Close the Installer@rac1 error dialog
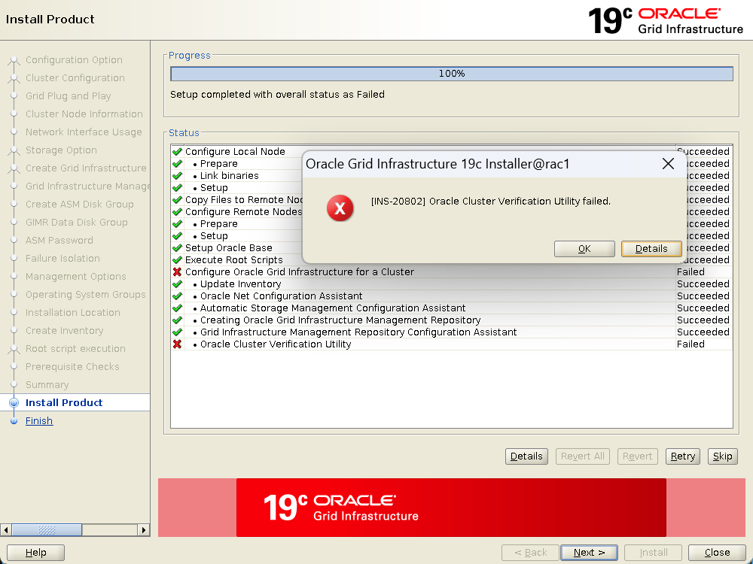This screenshot has width=753, height=564. 667,164
